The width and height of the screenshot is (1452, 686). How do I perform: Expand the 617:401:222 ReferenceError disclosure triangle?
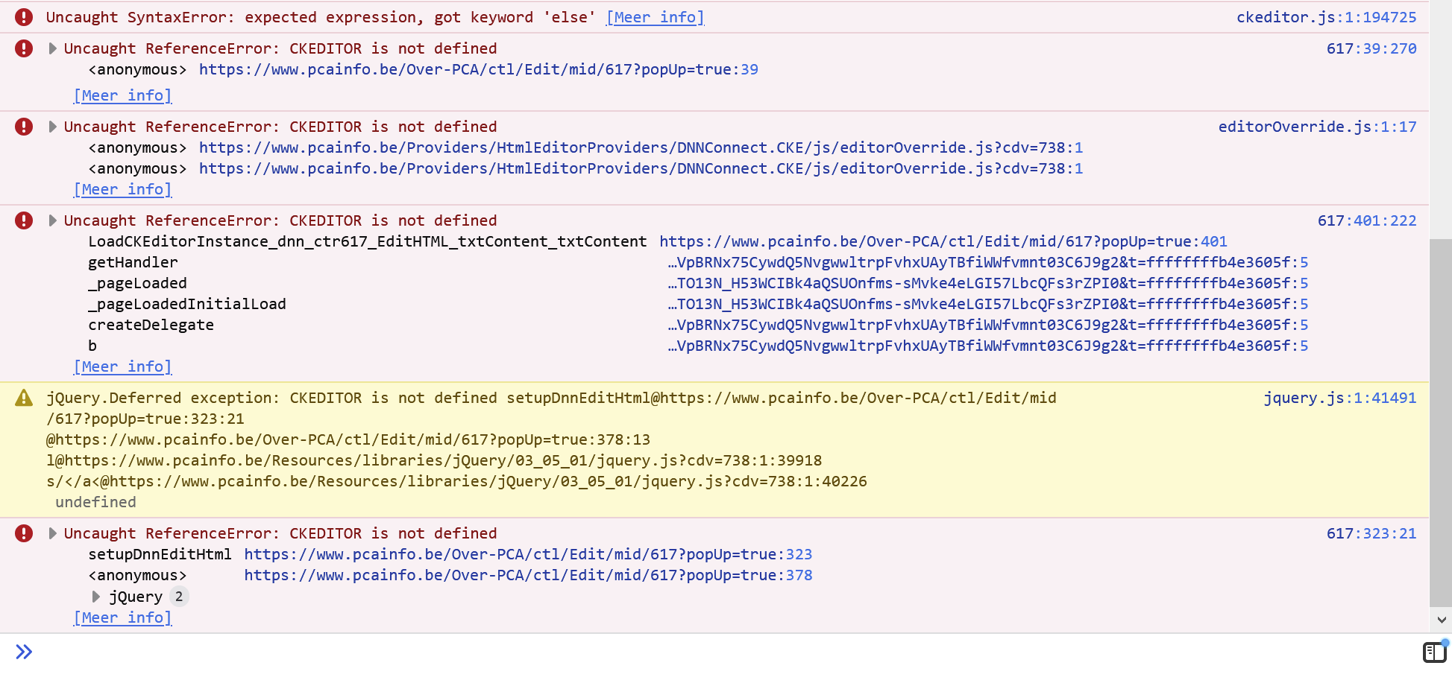[52, 220]
